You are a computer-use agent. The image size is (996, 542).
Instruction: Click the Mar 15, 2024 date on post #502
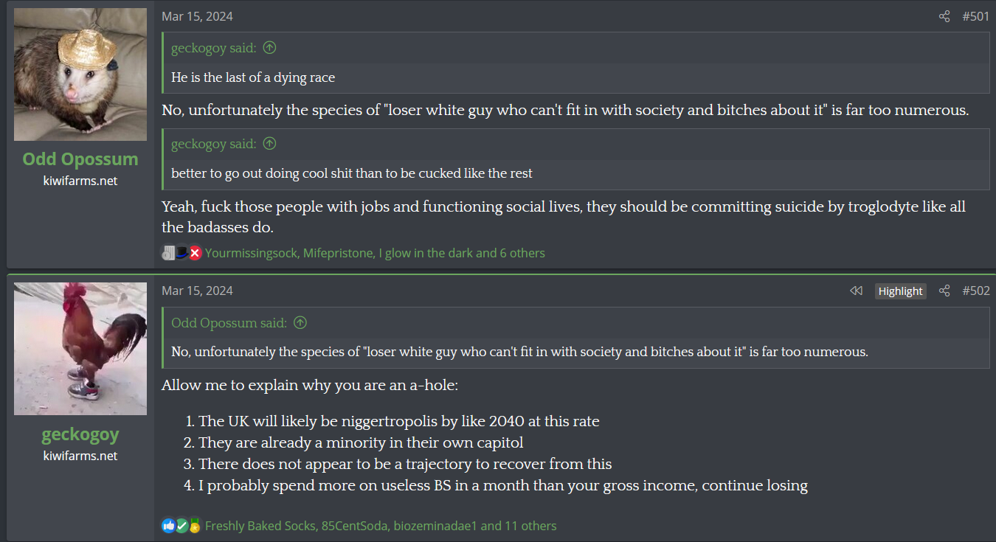tap(197, 291)
